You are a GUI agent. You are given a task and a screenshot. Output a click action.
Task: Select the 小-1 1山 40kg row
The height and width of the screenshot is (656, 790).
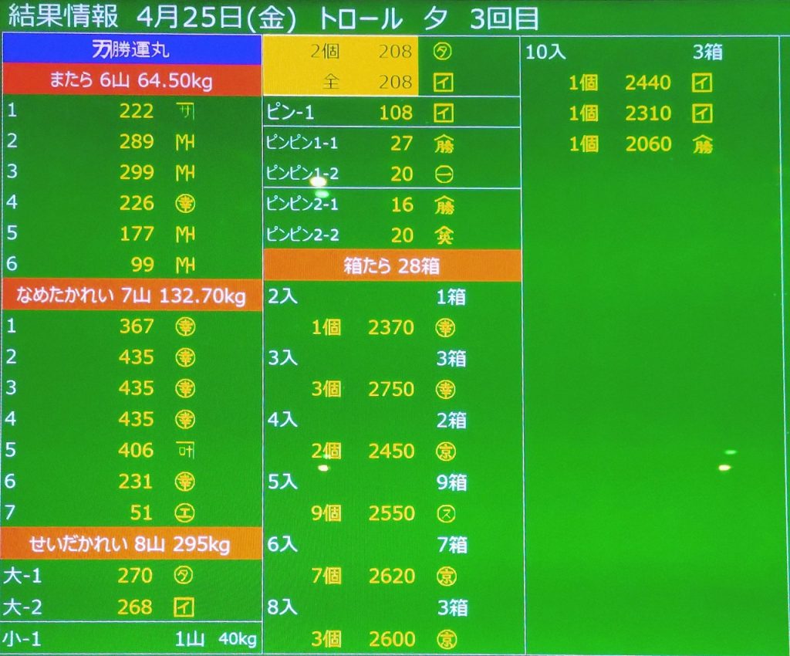point(131,639)
